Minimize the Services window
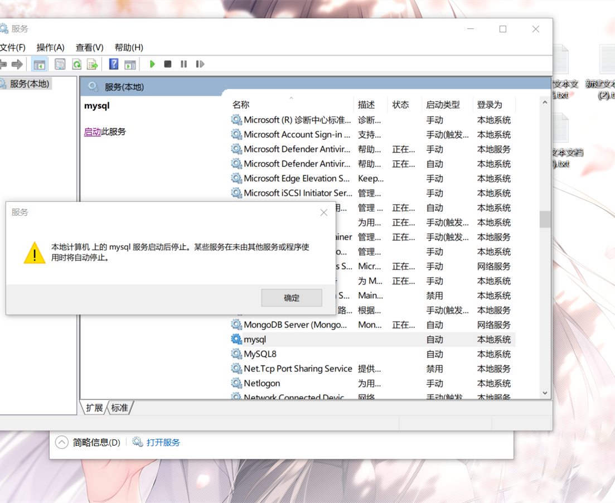The width and height of the screenshot is (615, 503). click(x=471, y=29)
